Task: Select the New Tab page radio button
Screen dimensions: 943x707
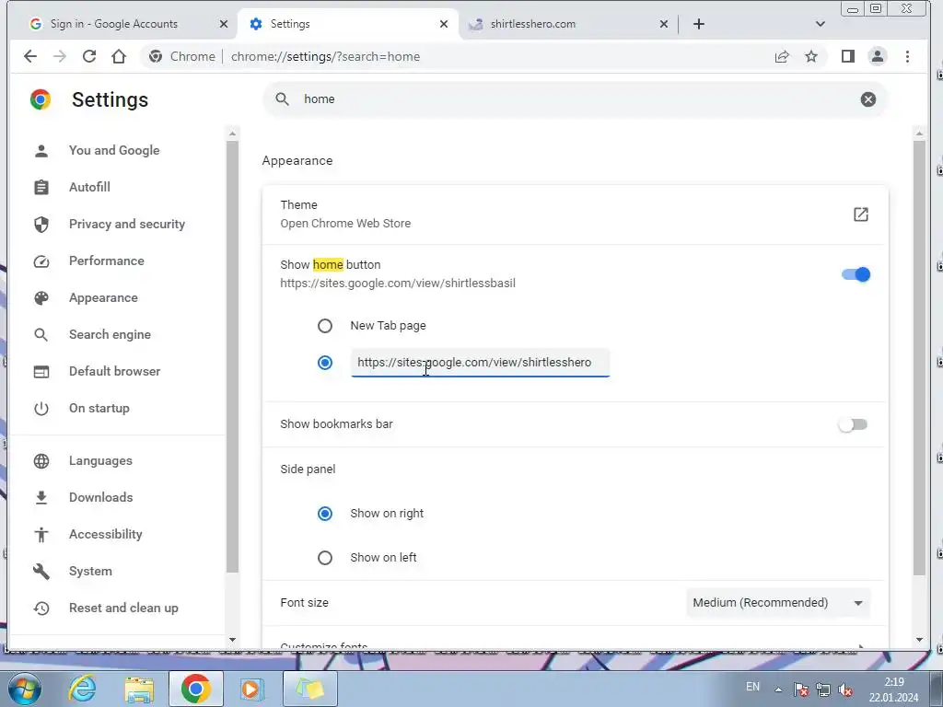Action: [x=325, y=326]
